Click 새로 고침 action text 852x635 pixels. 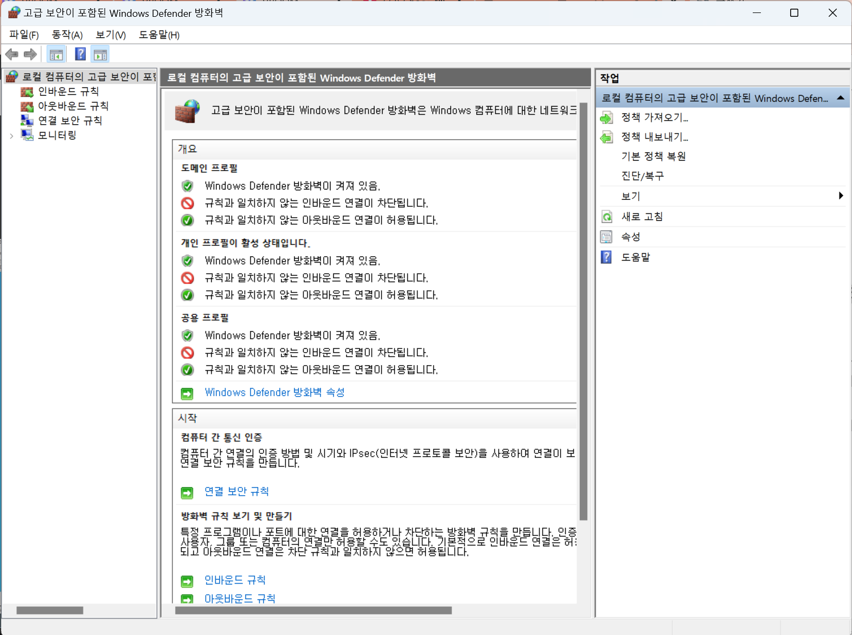tap(642, 217)
